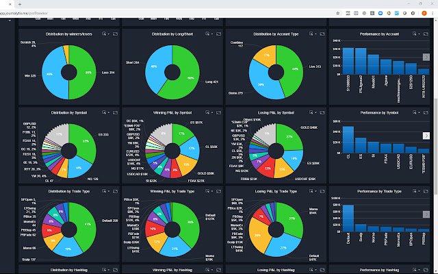Viewport: 438px width, 274px height.
Task: Click the 'Winning P&L by Symbol' title
Action: click(172, 112)
